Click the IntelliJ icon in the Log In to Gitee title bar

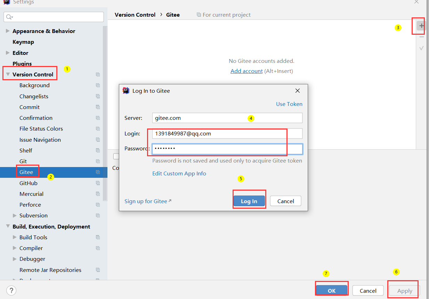pos(126,91)
